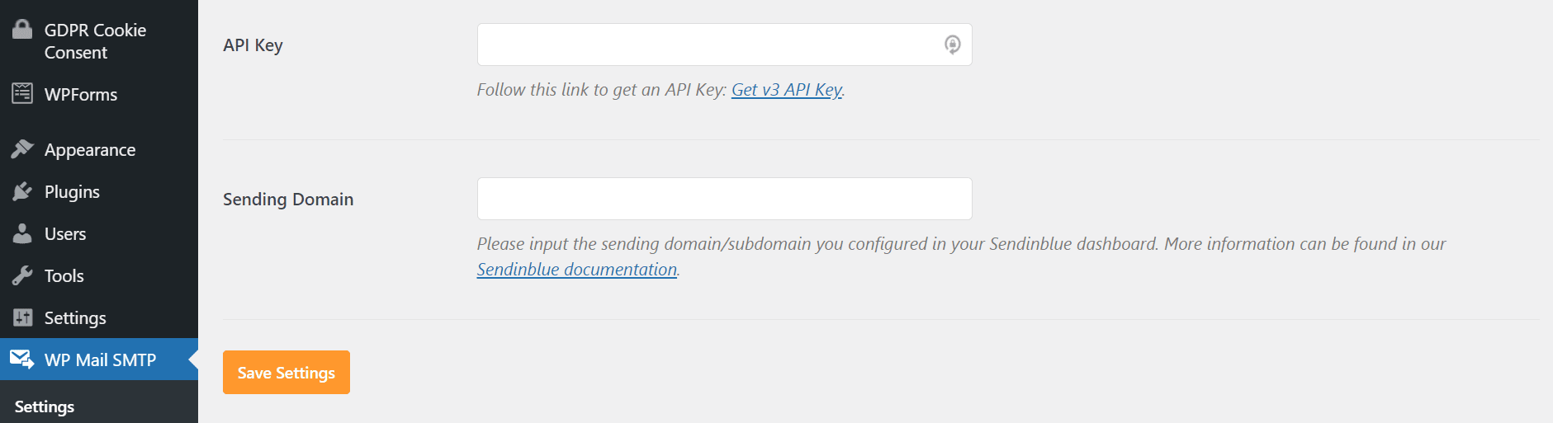Click into the Sending Domain input box
1553x423 pixels.
tap(724, 199)
